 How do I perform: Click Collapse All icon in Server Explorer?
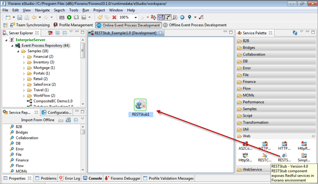click(65, 33)
